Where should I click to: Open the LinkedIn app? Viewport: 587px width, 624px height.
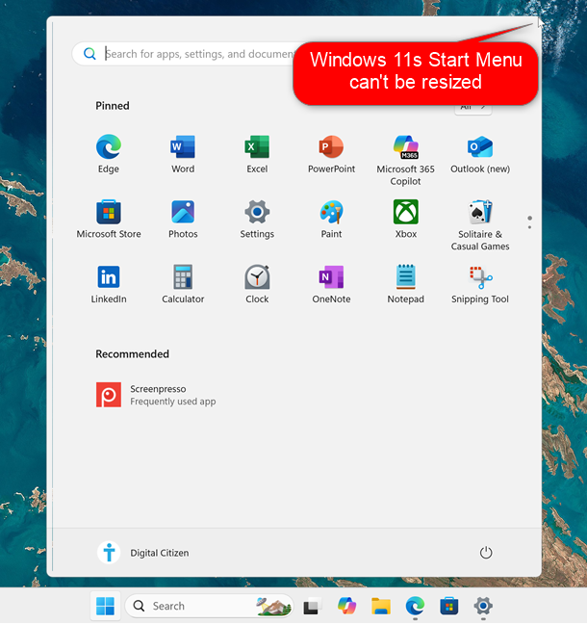[109, 284]
